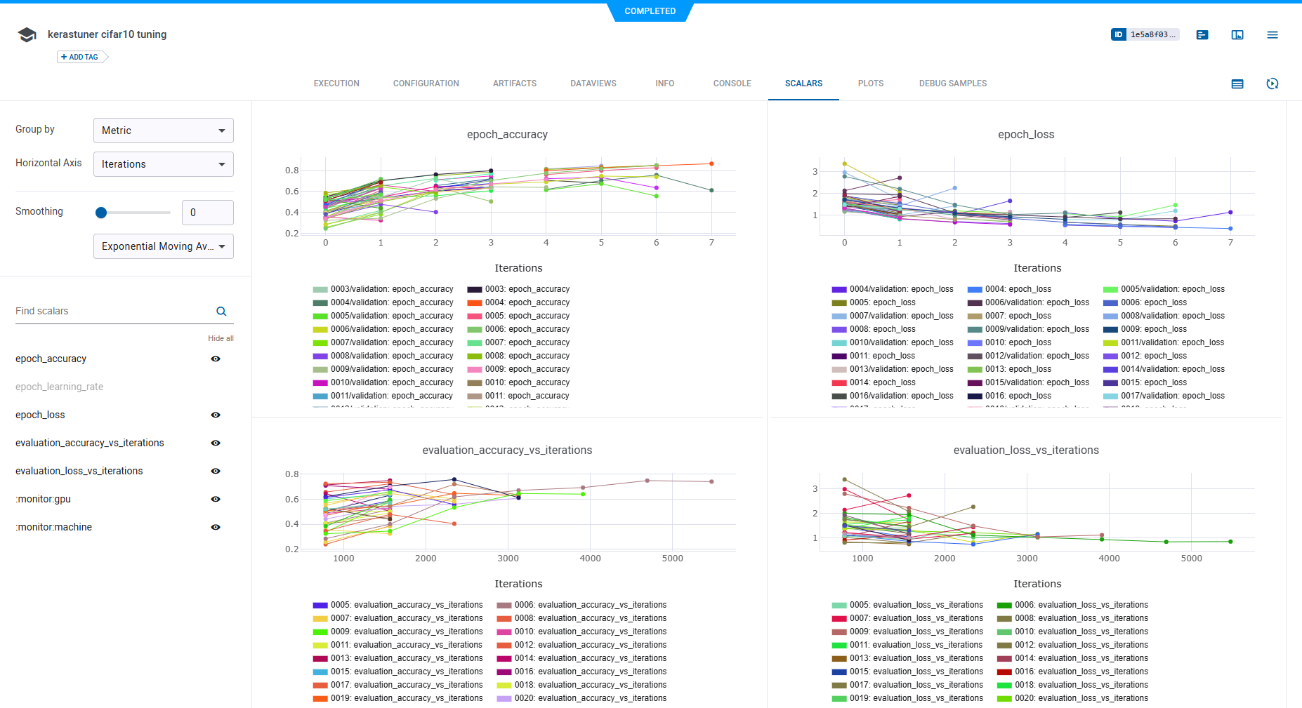Click the graduation cap experiment icon

(27, 35)
